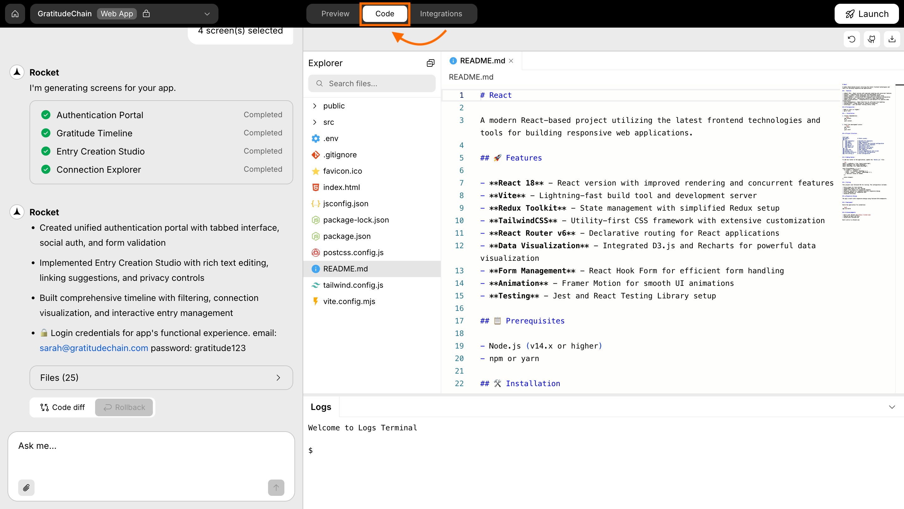Open the tailwind.config.js file
The height and width of the screenshot is (509, 904).
tap(353, 285)
